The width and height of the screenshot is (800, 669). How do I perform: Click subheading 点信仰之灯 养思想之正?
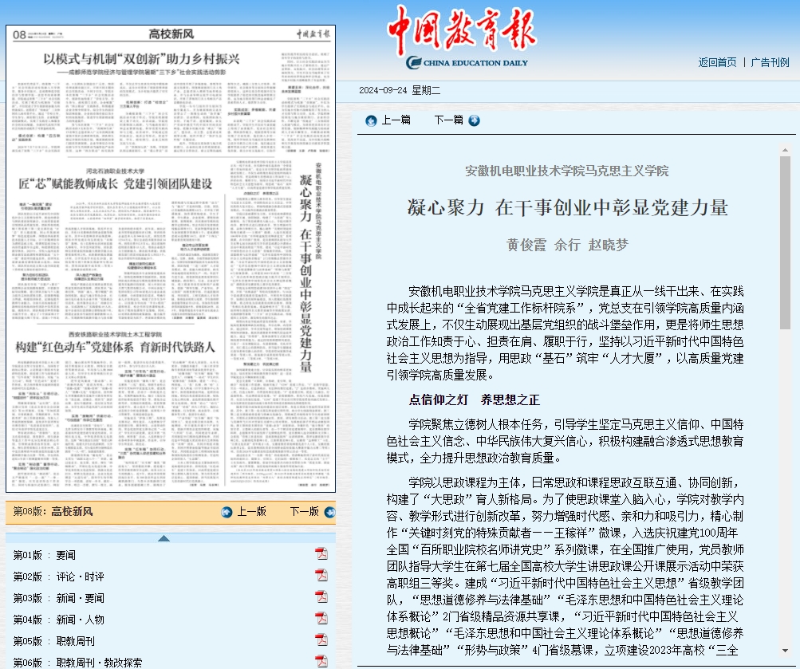point(474,399)
